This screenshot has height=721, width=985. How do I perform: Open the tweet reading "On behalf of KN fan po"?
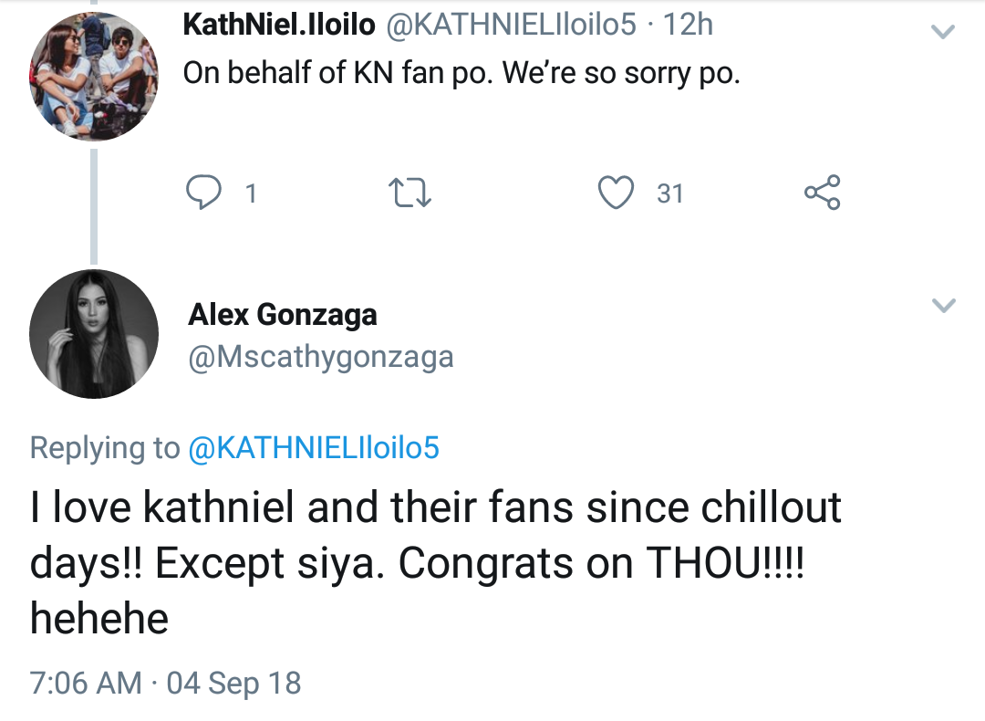(461, 74)
